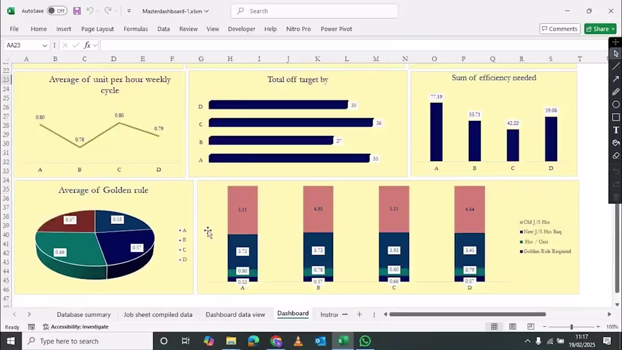Image resolution: width=622 pixels, height=350 pixels.
Task: Click the Share button
Action: 600,28
